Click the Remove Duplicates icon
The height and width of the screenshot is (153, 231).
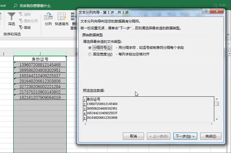pos(73,17)
